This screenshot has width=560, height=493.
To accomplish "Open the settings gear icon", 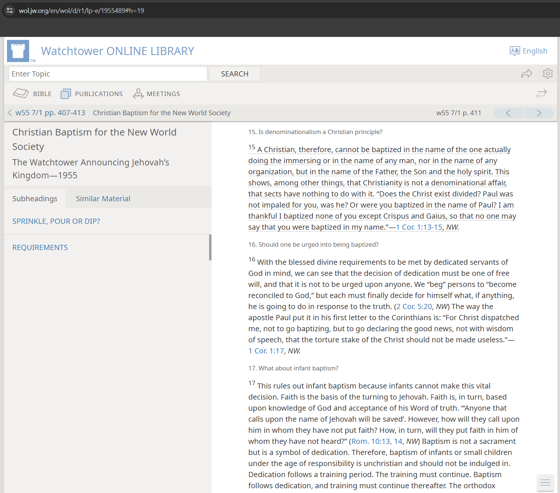I will click(547, 74).
